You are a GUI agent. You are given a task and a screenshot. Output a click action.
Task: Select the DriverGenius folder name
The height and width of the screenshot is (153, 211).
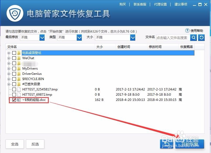tap(32, 74)
